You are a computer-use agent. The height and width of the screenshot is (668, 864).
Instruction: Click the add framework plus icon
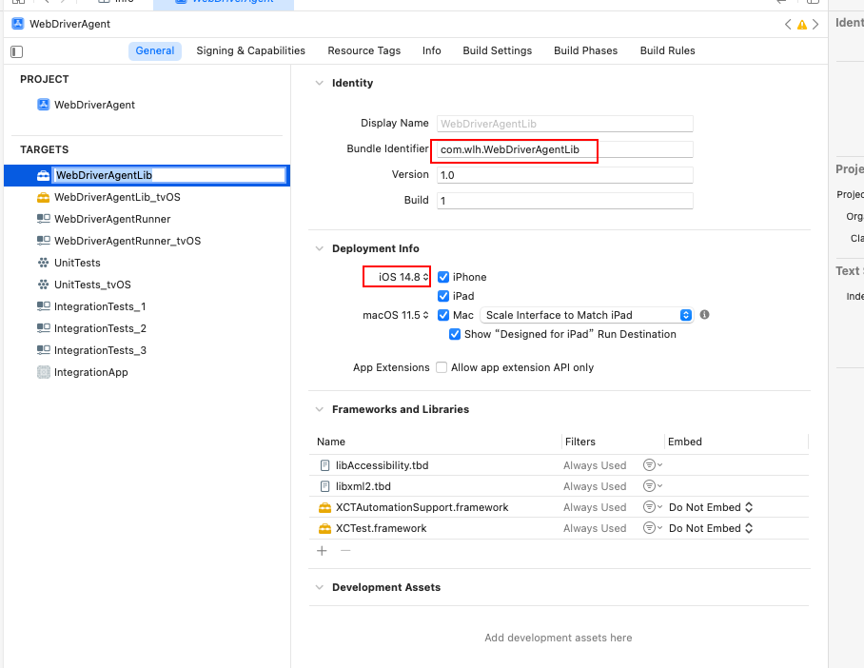pyautogui.click(x=322, y=551)
